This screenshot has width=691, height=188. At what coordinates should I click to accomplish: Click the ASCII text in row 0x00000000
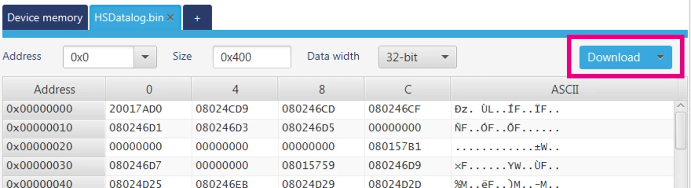point(507,109)
